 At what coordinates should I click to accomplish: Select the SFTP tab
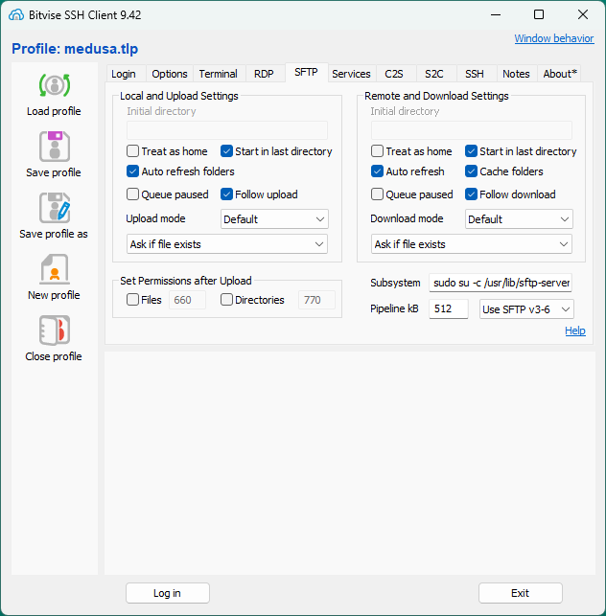coord(306,72)
